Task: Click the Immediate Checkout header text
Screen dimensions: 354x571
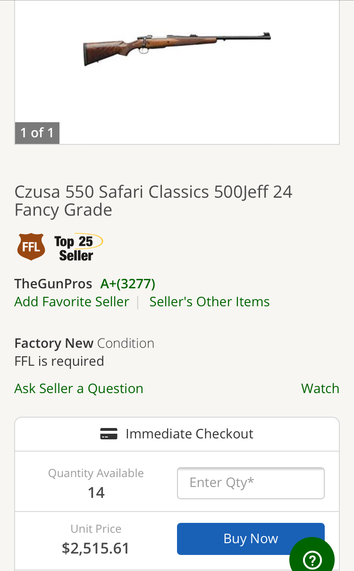Action: coord(189,434)
